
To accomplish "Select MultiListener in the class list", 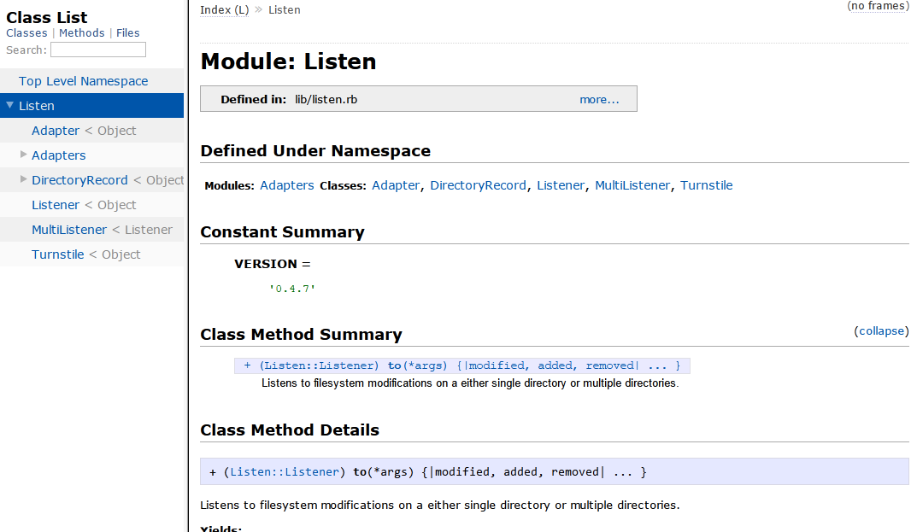I will coord(69,230).
